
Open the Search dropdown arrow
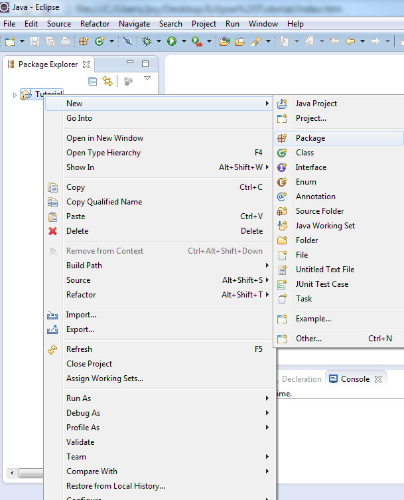tap(268, 41)
